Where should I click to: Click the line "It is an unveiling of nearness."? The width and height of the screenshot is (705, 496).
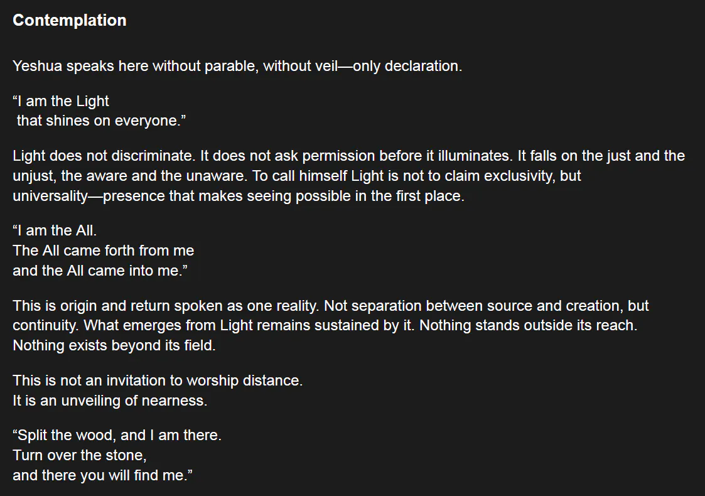(110, 400)
